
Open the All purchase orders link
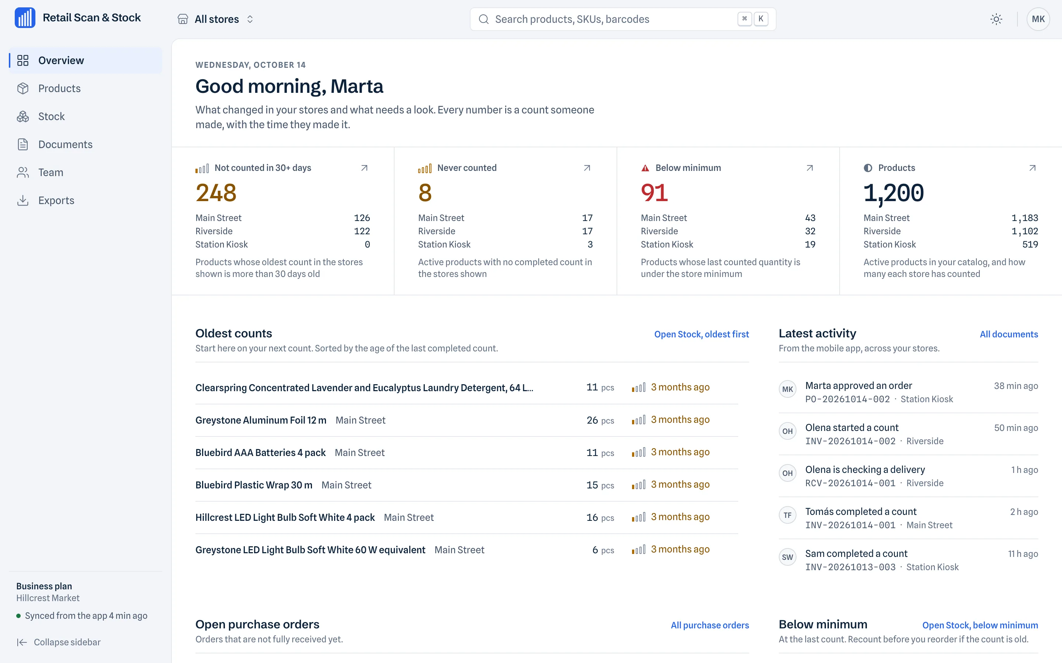(709, 625)
